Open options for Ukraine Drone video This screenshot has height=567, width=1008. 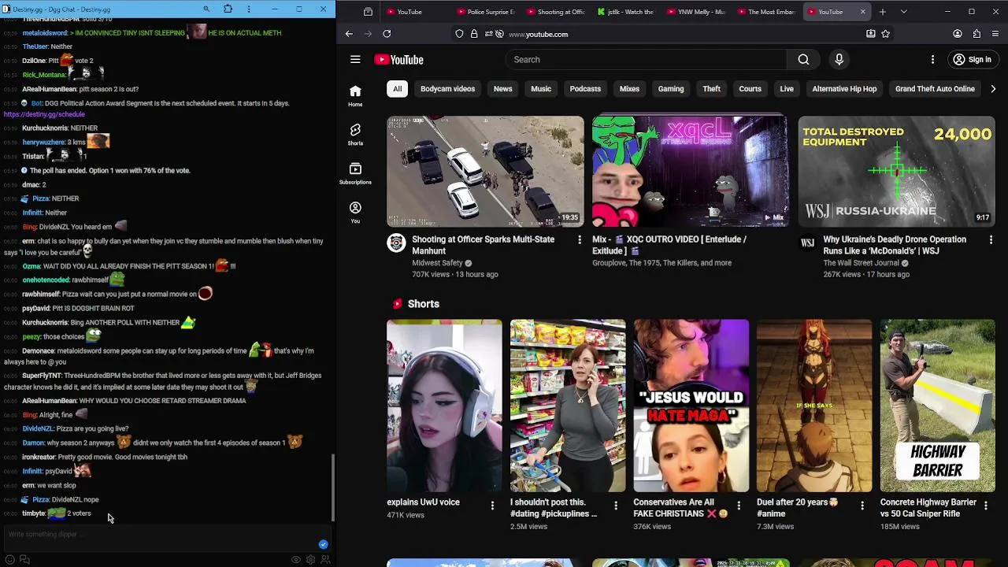coord(991,239)
